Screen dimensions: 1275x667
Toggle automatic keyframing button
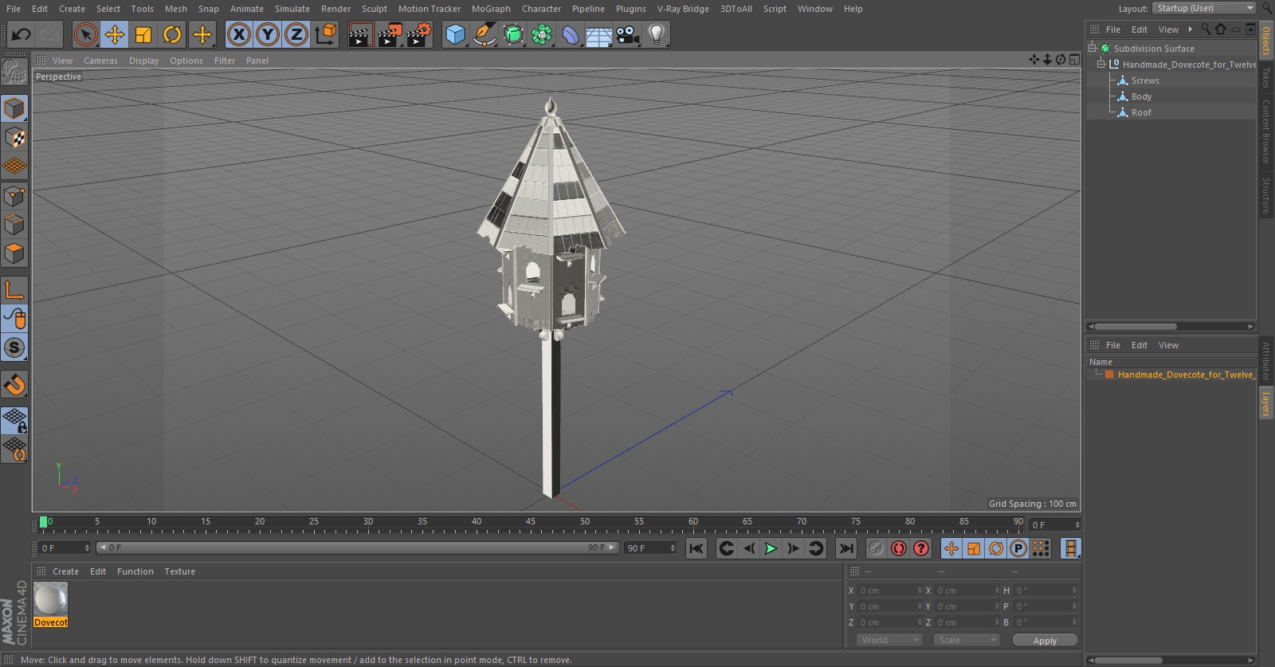tap(899, 548)
